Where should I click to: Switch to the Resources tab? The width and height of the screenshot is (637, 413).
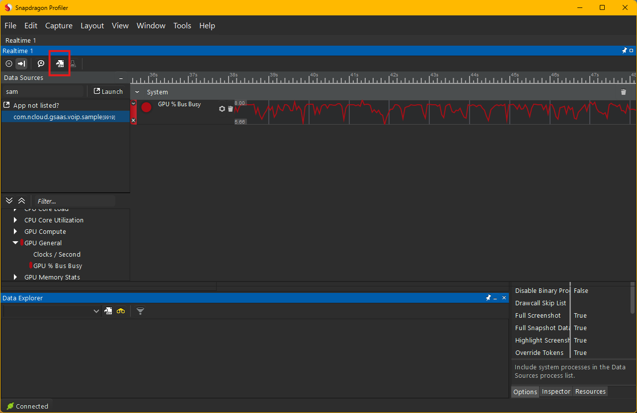tap(590, 392)
